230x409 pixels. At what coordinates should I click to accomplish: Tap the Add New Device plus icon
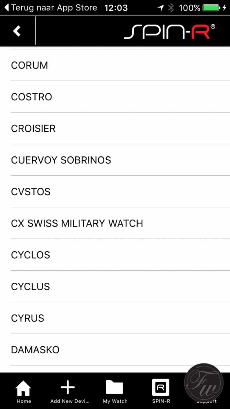(68, 388)
